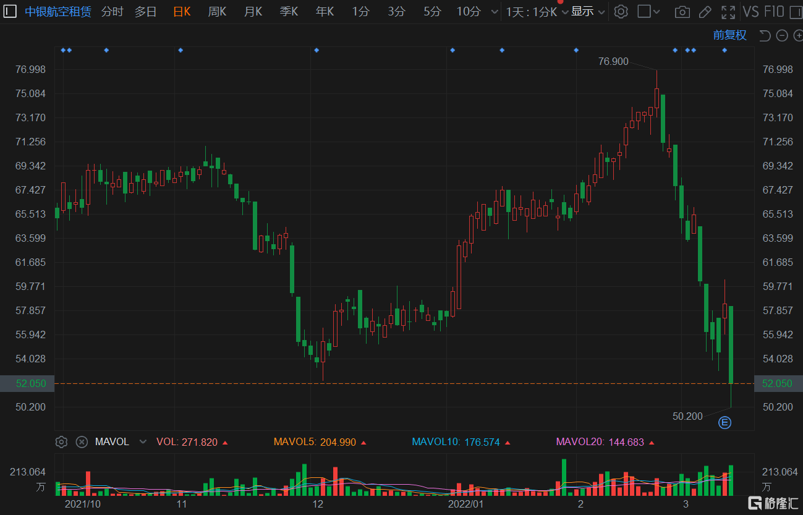Take a chart screenshot with camera icon

tap(682, 12)
